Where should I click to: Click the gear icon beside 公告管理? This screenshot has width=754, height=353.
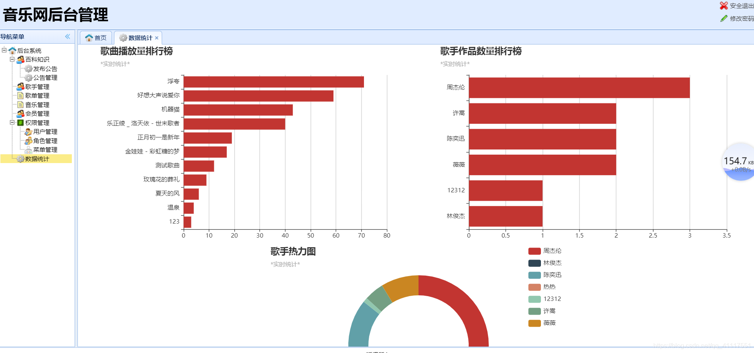coord(28,77)
